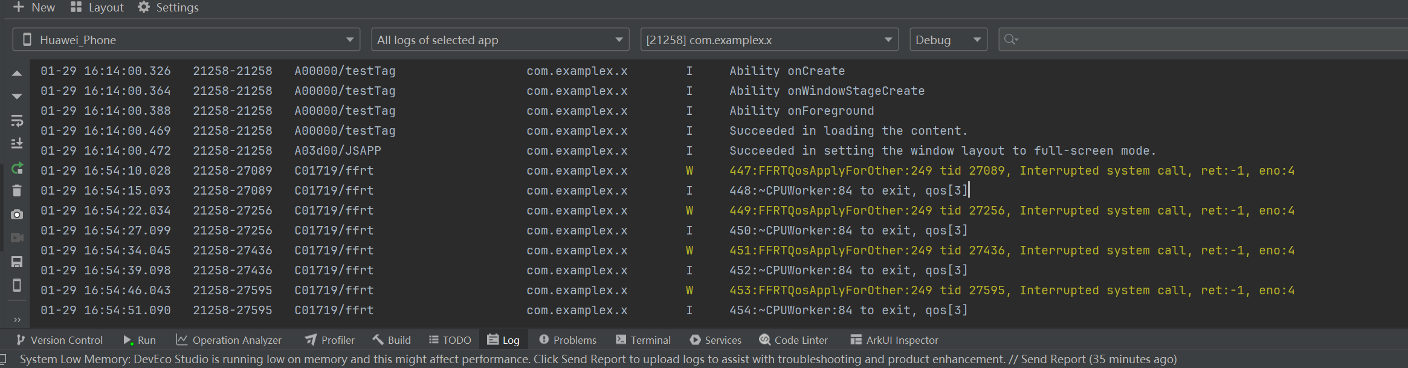Open the Terminal tab
The width and height of the screenshot is (1408, 368).
(643, 340)
